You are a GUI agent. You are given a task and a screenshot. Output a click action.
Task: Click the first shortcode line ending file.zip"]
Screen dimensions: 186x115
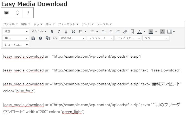(x=72, y=57)
